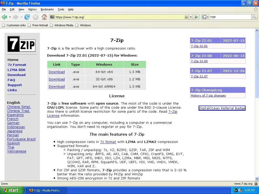Click the Google search box containing 7ZIP
Image resolution: width=259 pixels, height=194 pixels.
coord(230,17)
